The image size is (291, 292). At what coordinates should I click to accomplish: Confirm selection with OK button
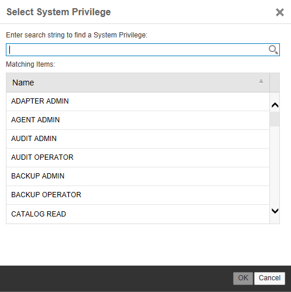coord(243,278)
